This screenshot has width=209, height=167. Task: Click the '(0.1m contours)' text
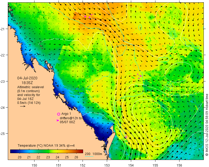pyautogui.click(x=28, y=91)
